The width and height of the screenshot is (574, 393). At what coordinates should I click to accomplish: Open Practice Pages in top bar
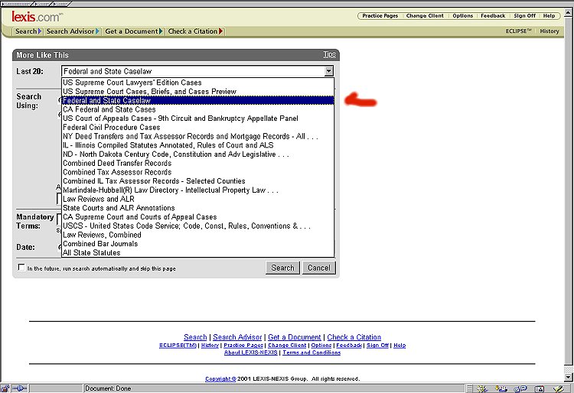(x=380, y=16)
